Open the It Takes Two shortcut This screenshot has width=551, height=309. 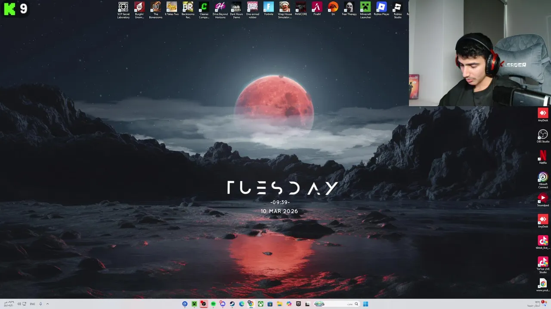[x=172, y=9]
